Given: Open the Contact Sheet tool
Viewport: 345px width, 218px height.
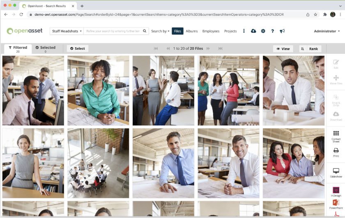Looking at the screenshot, I should coord(336,137).
